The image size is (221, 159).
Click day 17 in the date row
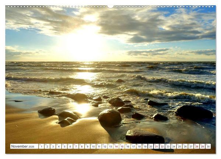click(133, 146)
